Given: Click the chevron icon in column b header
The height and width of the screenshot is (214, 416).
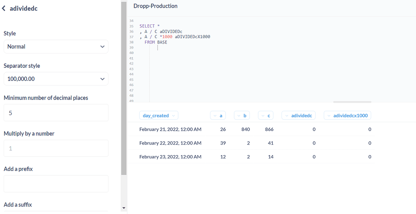Looking at the screenshot, I should (x=239, y=116).
